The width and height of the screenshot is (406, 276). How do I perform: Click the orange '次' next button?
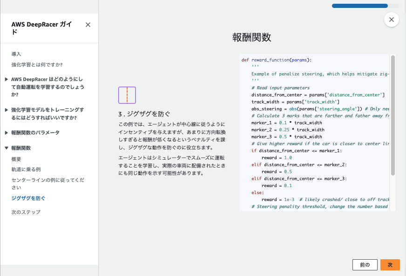pyautogui.click(x=390, y=265)
